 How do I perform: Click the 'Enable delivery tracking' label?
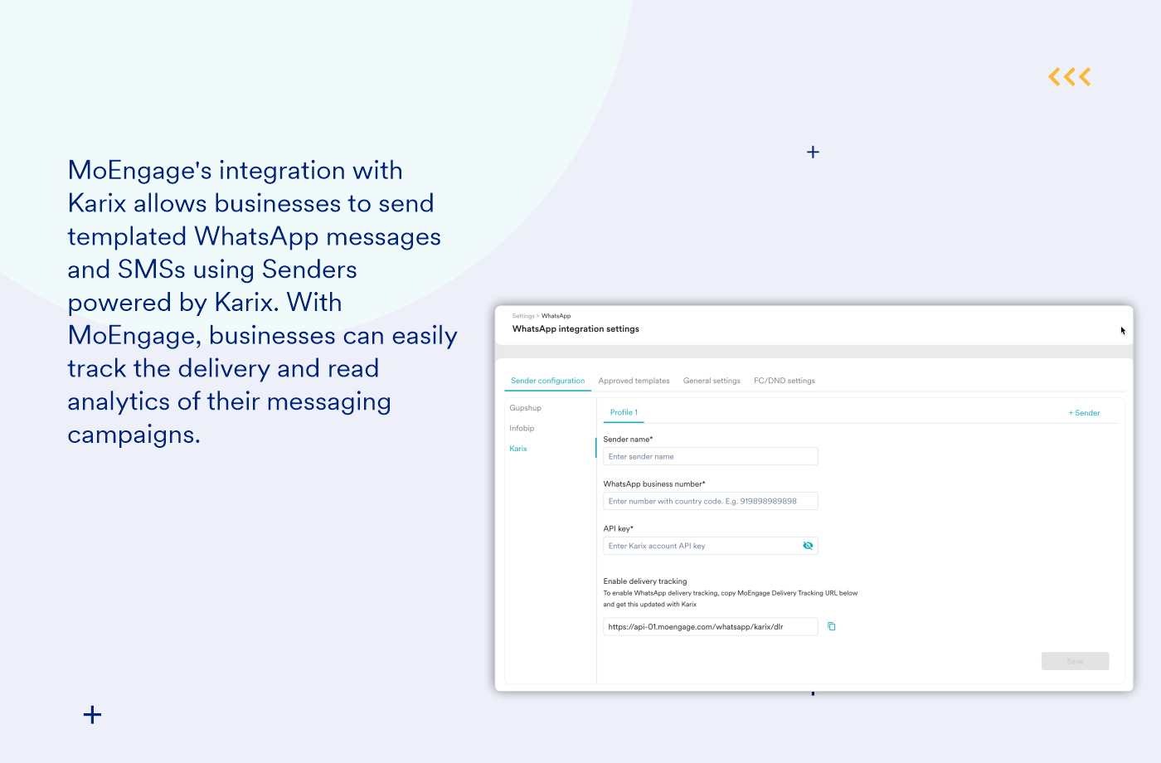(x=645, y=581)
